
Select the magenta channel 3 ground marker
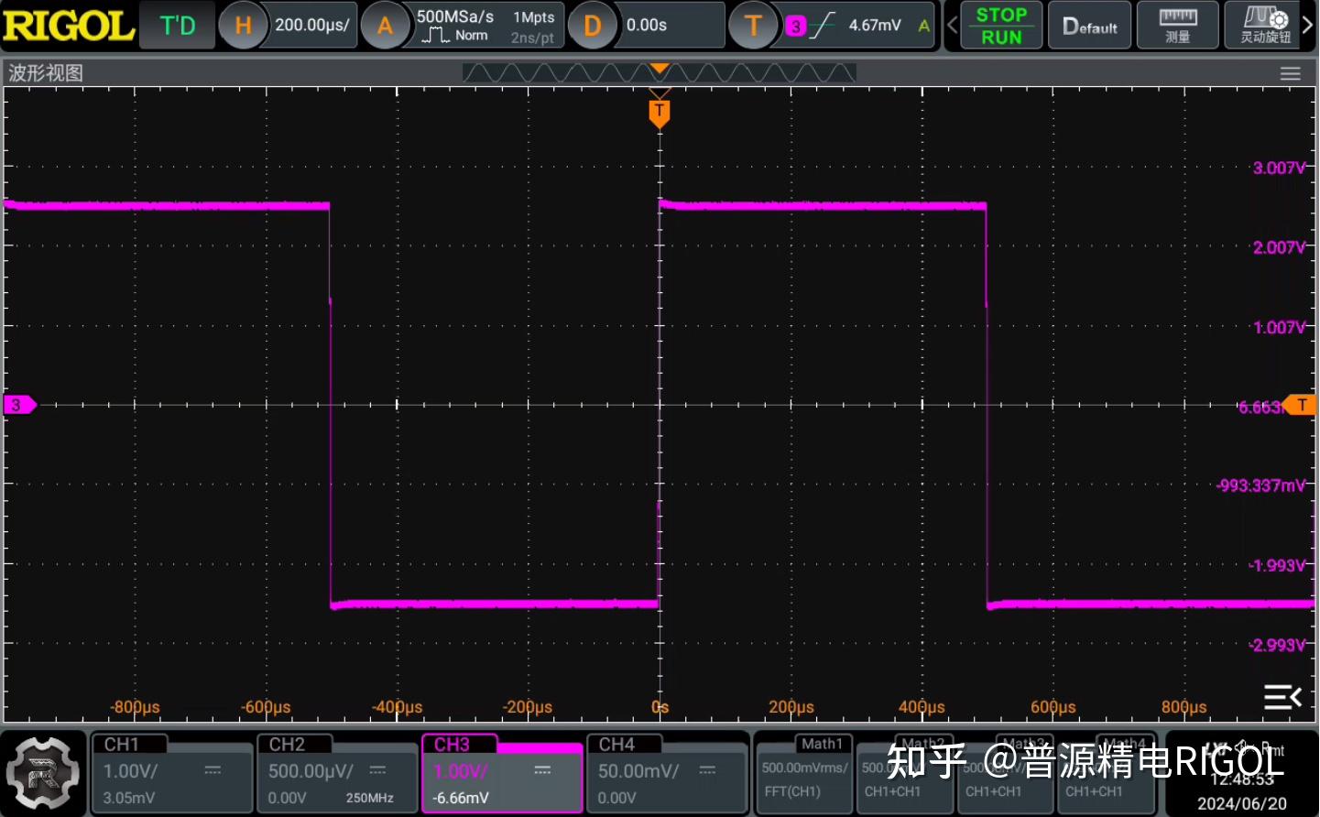19,405
